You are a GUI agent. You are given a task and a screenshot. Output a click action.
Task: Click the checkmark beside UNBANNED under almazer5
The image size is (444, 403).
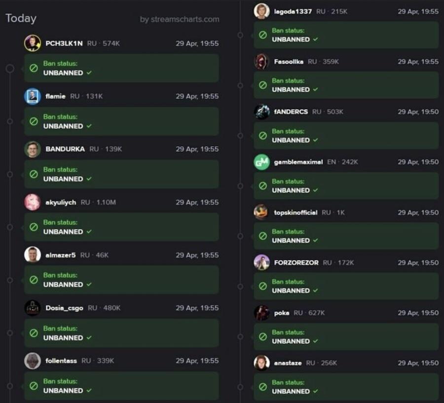[x=89, y=284]
